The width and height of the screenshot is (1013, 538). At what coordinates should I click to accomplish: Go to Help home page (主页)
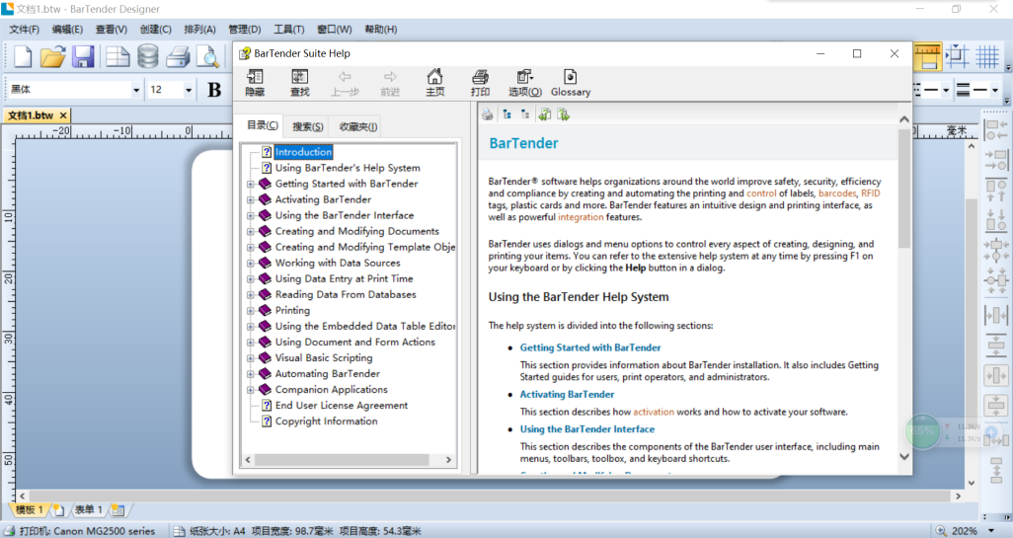pos(434,83)
